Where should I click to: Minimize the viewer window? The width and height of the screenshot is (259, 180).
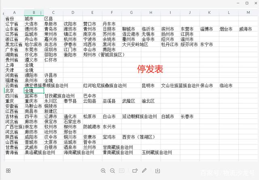[x=238, y=3]
